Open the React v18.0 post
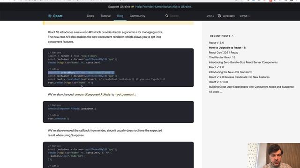The image size is (300, 168). (x=217, y=42)
